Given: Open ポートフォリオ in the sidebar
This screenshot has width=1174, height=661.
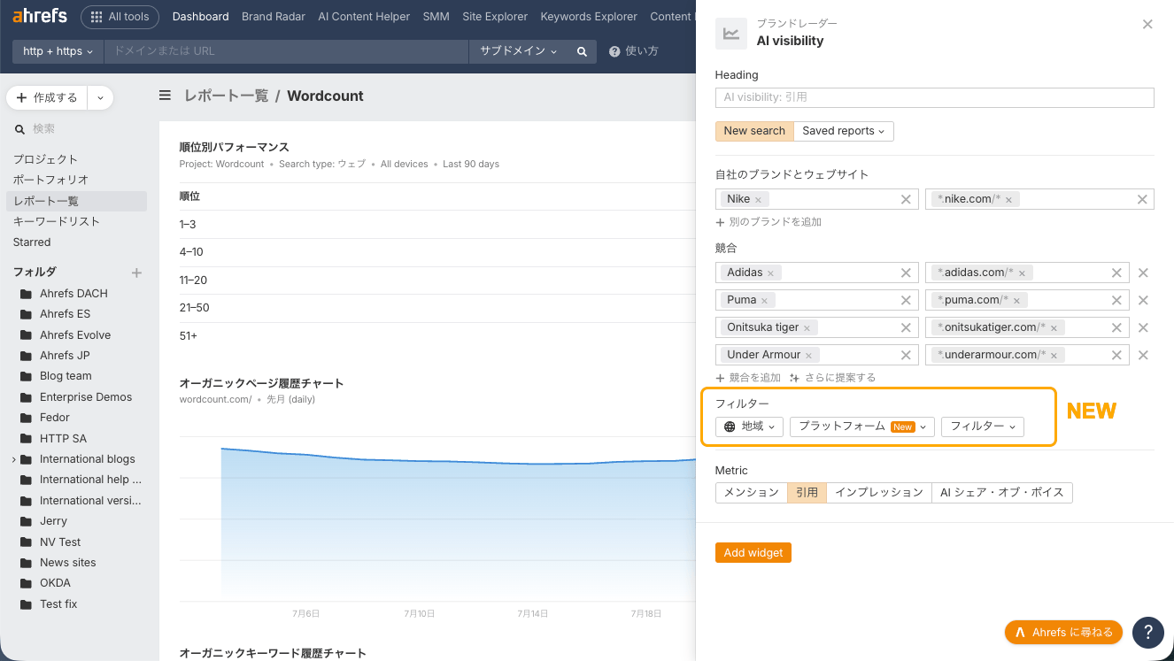Looking at the screenshot, I should pyautogui.click(x=50, y=180).
